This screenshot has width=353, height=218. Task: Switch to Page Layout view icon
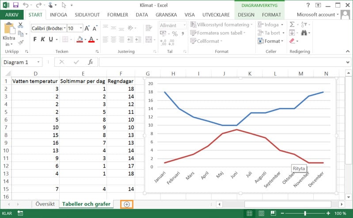coord(262,213)
